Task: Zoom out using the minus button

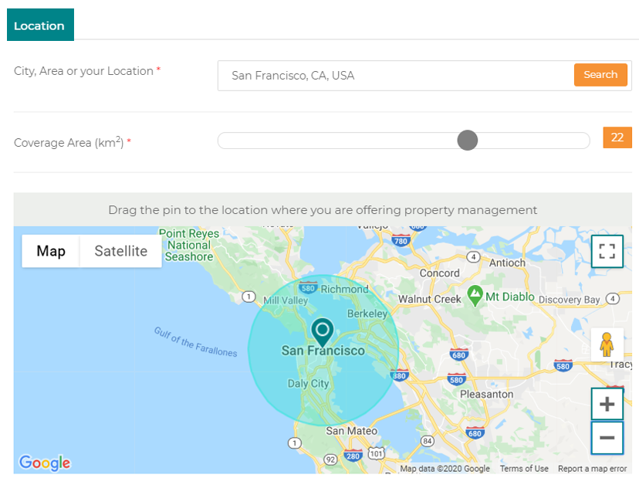Action: (607, 438)
